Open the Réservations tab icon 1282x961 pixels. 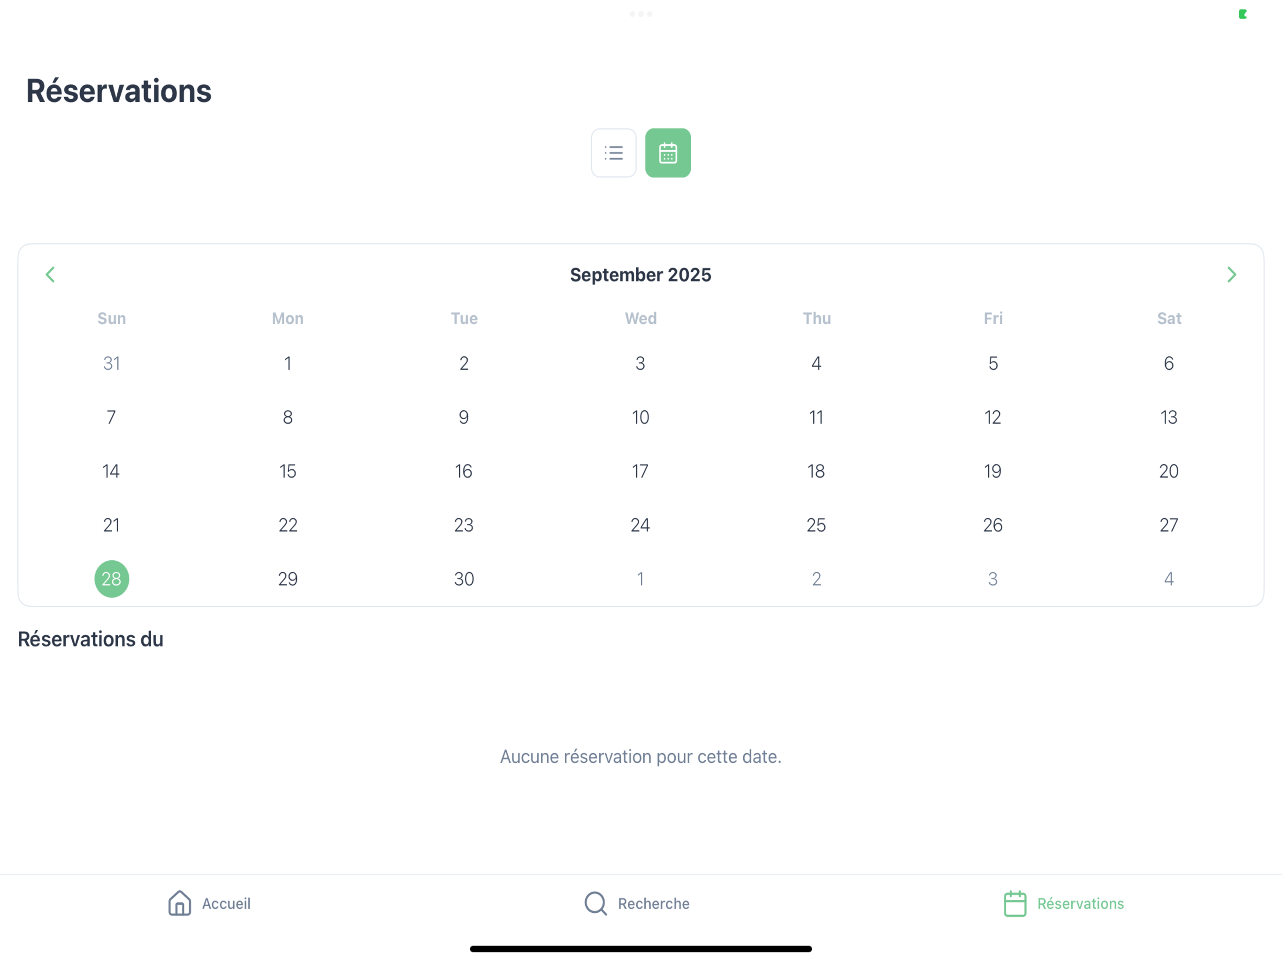click(1015, 903)
